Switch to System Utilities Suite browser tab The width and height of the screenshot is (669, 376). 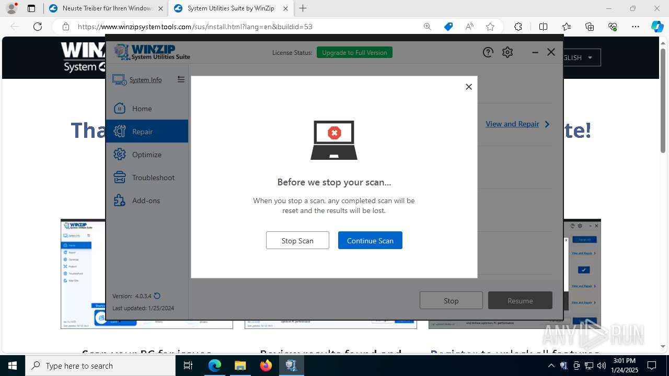click(x=230, y=8)
